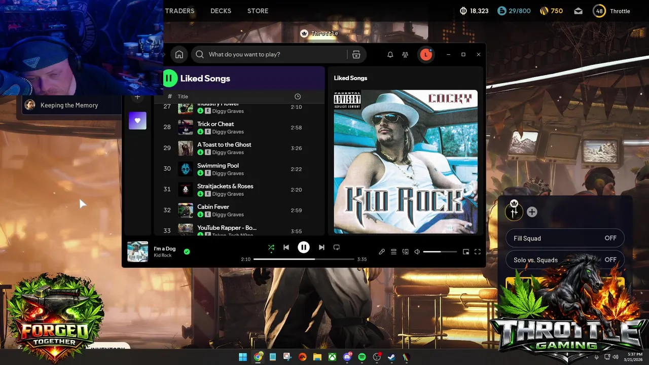This screenshot has height=365, width=649.
Task: Add a squad member with the plus icon
Action: coord(532,212)
